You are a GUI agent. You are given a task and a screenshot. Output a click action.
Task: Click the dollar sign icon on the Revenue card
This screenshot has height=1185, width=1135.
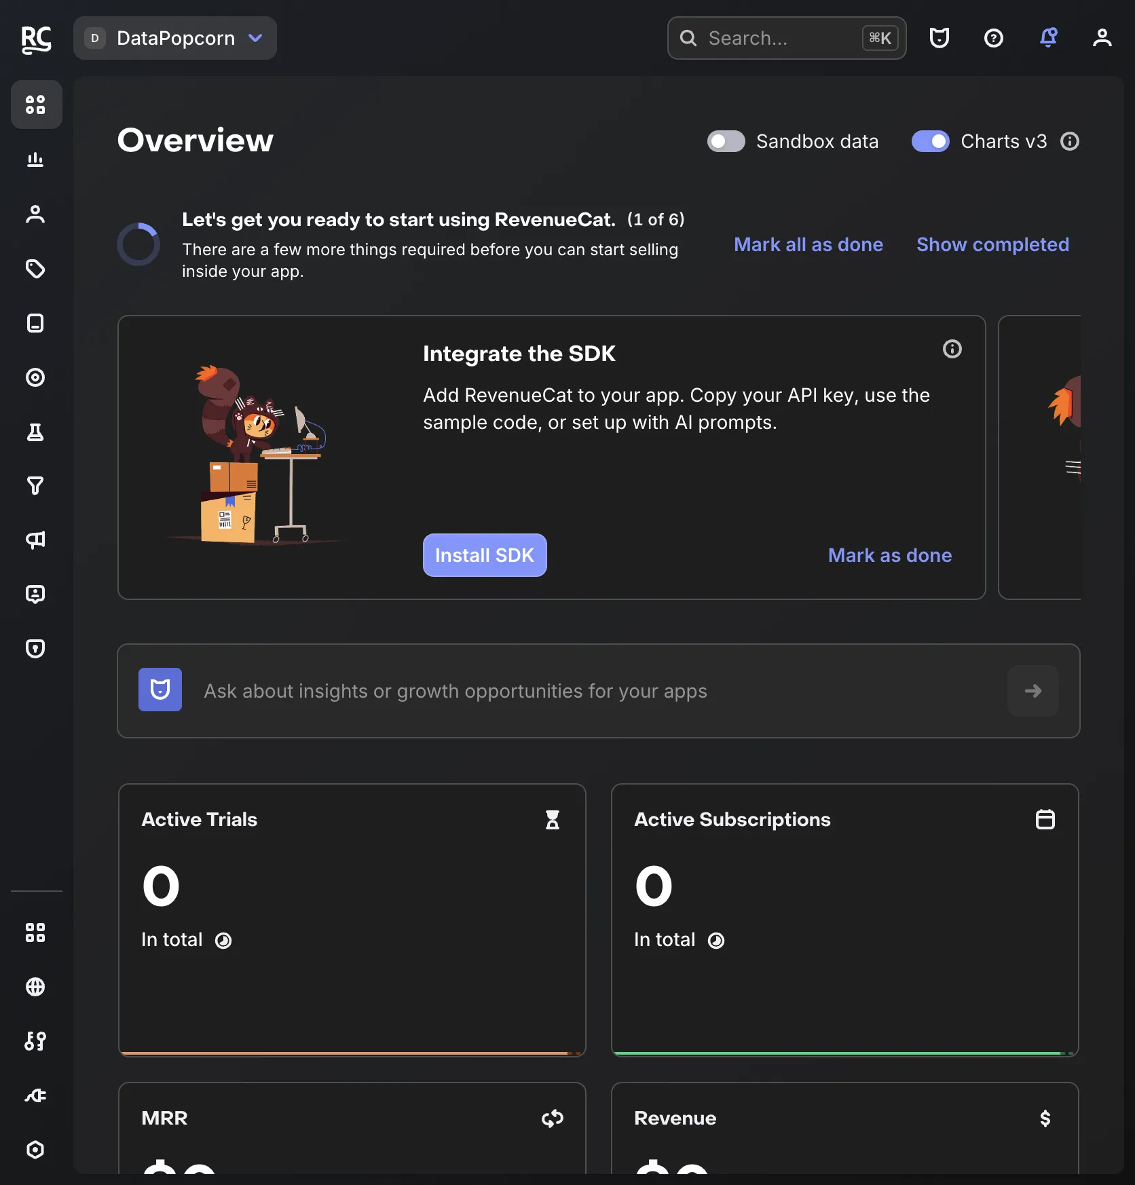tap(1045, 1118)
